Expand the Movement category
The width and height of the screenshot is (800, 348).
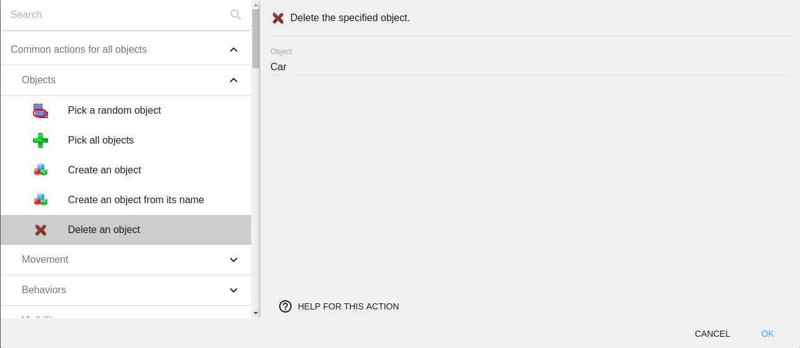pyautogui.click(x=234, y=260)
